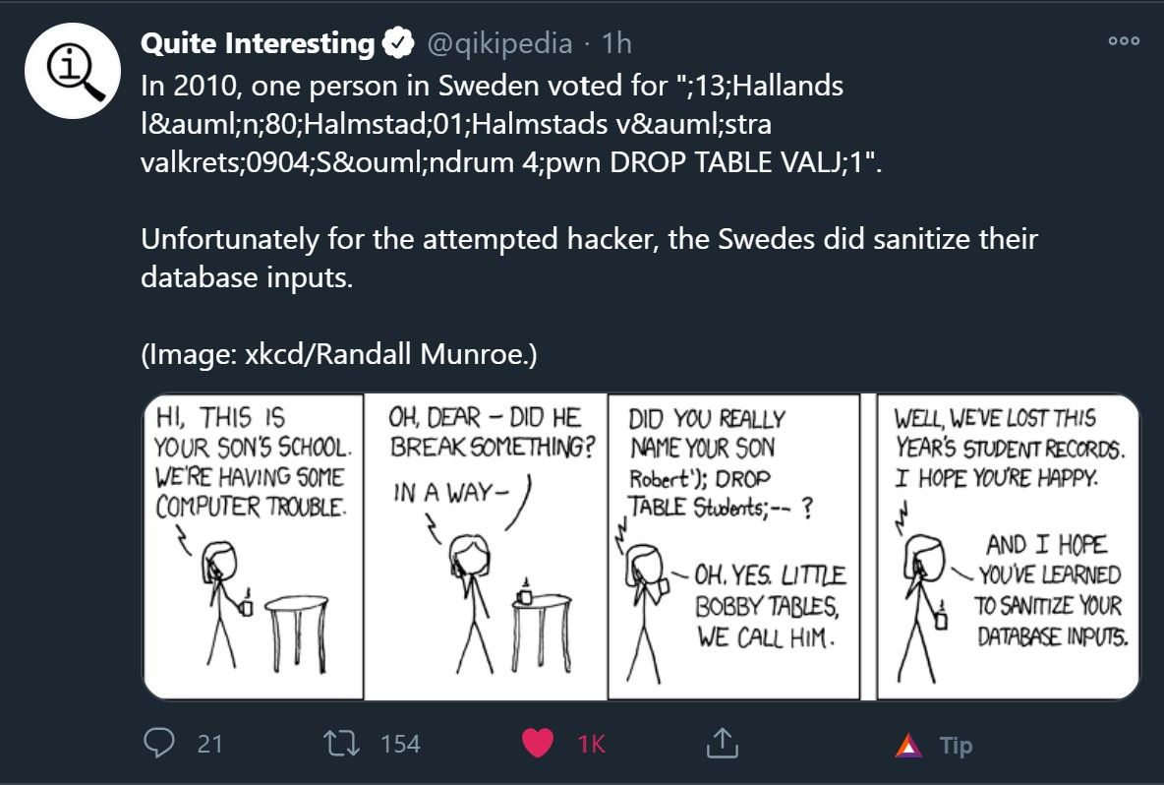The height and width of the screenshot is (785, 1164).
Task: Open the tweet via the 1h timestamp
Action: (617, 42)
